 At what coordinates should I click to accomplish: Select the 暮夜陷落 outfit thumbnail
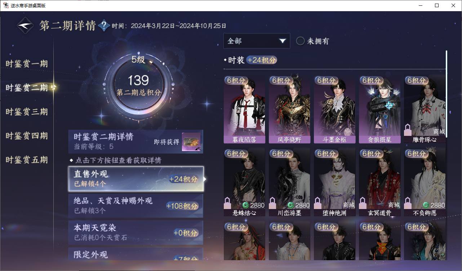coord(244,110)
